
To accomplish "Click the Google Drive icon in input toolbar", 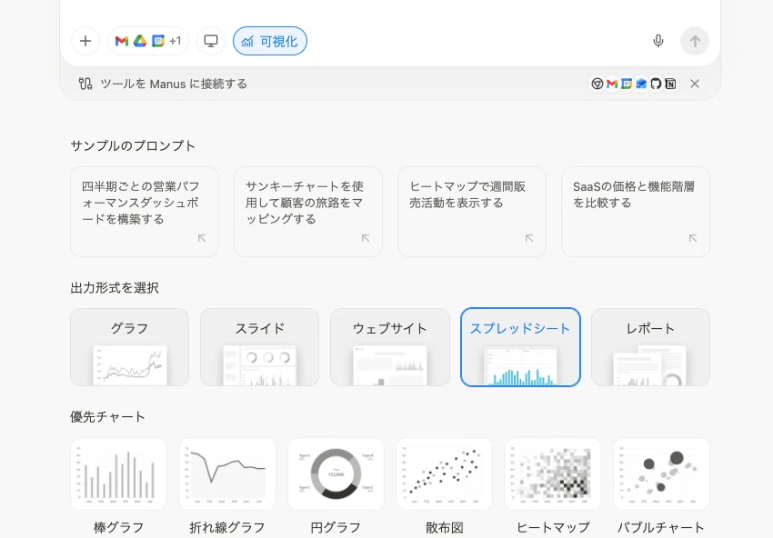I will [140, 41].
